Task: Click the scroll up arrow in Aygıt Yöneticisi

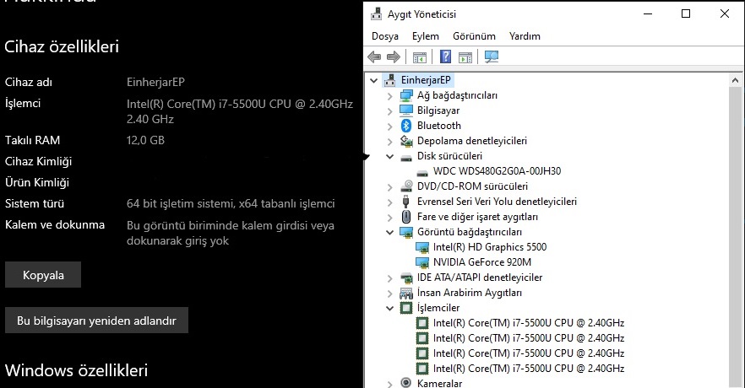Action: tap(735, 79)
